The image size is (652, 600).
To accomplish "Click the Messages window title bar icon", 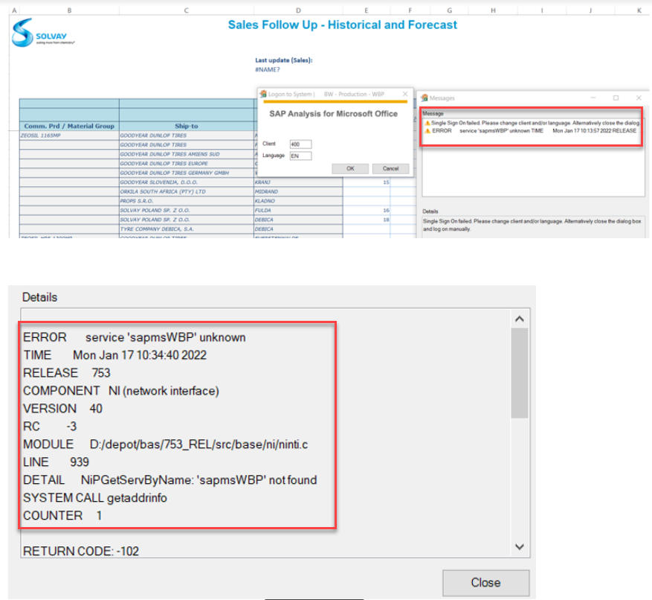I will point(423,98).
